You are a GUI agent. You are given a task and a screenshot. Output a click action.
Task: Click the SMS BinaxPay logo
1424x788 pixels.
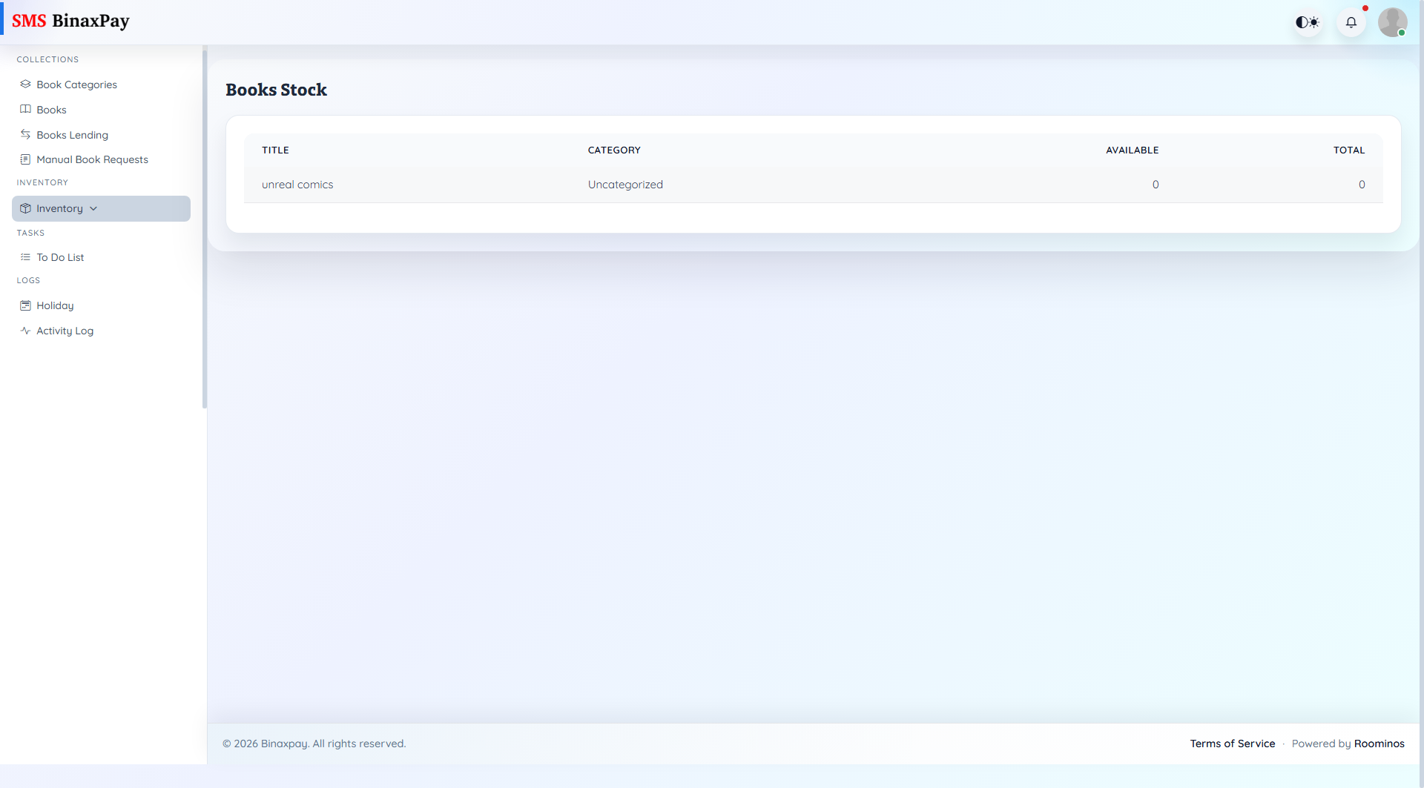pyautogui.click(x=70, y=21)
